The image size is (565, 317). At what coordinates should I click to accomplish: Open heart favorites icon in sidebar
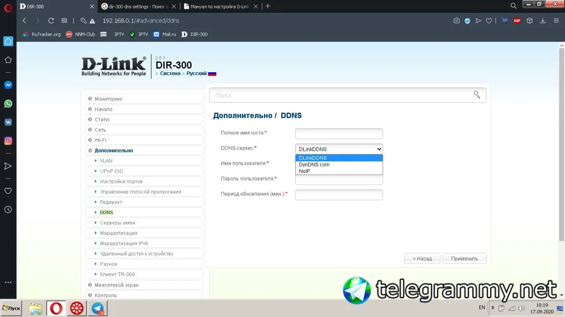(x=8, y=191)
